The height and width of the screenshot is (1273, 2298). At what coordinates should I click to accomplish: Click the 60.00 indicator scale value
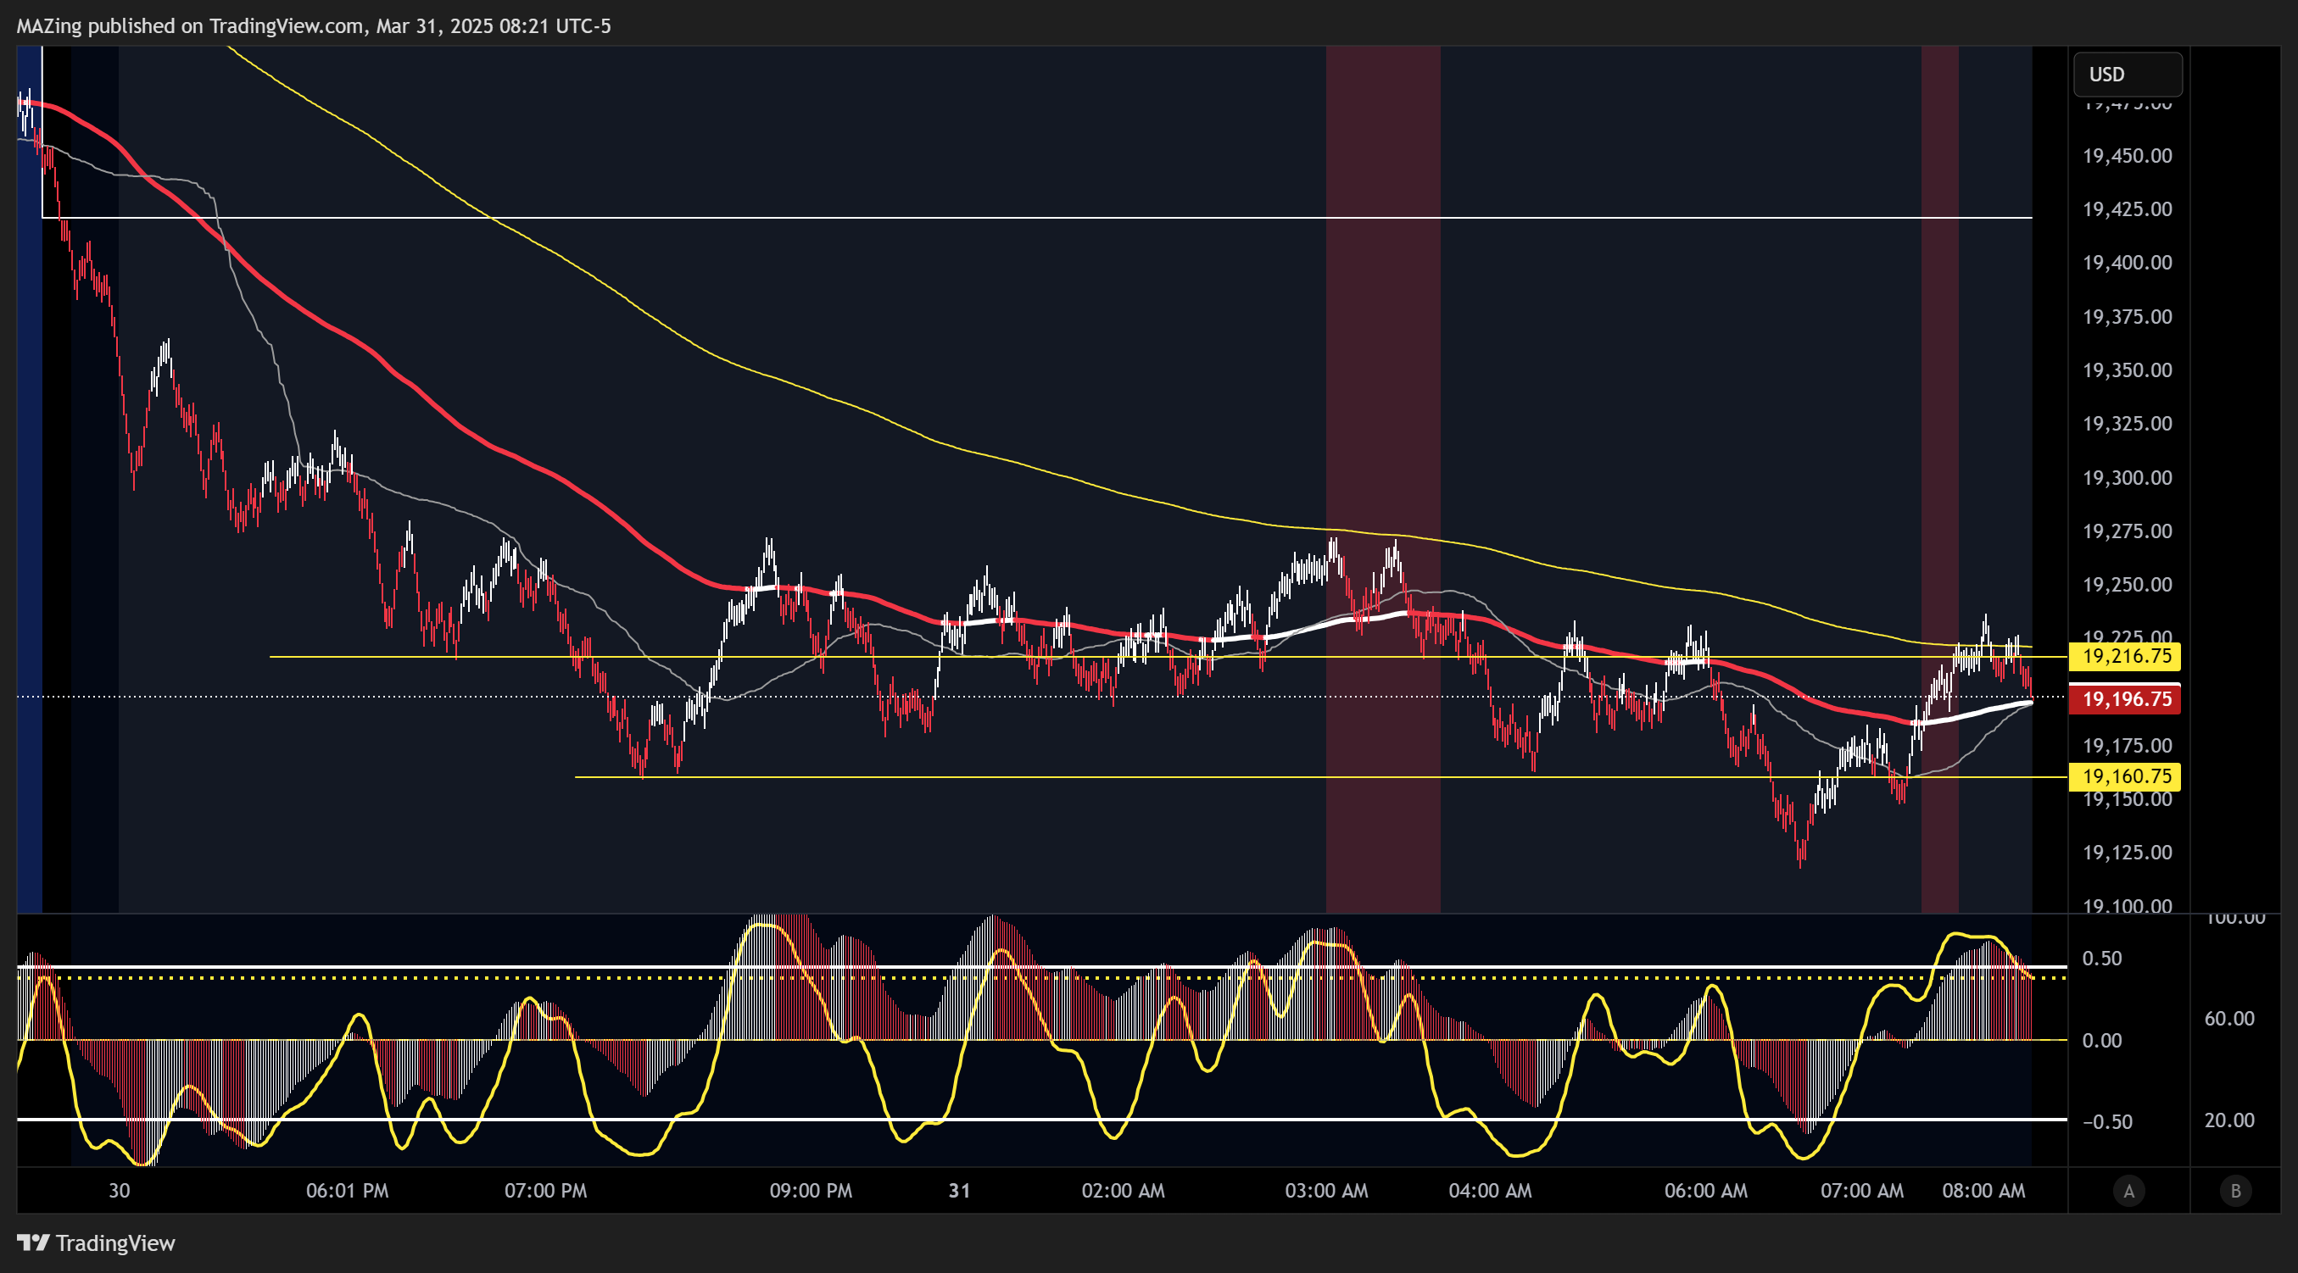point(2228,1018)
